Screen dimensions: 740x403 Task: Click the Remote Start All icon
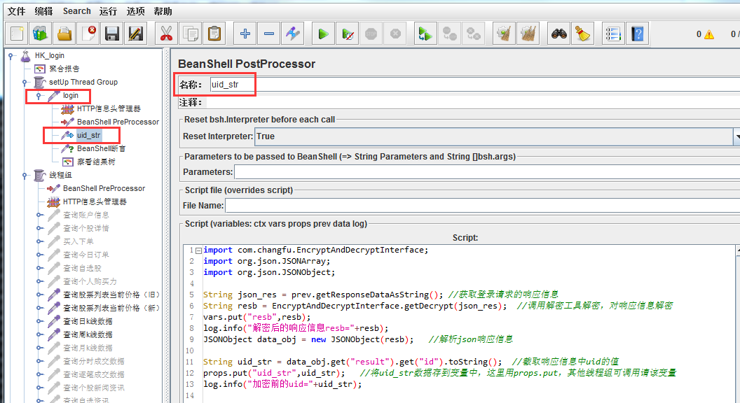coord(425,34)
